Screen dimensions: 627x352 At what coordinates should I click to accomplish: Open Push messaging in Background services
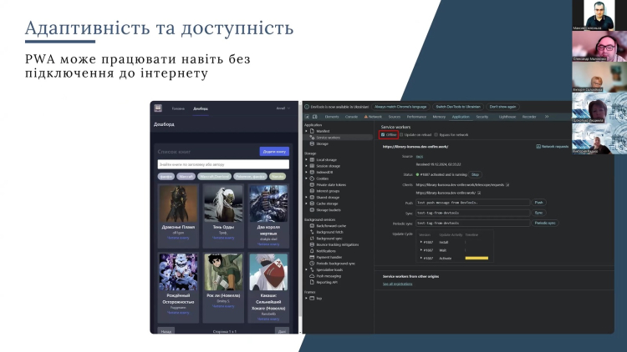[x=329, y=276]
